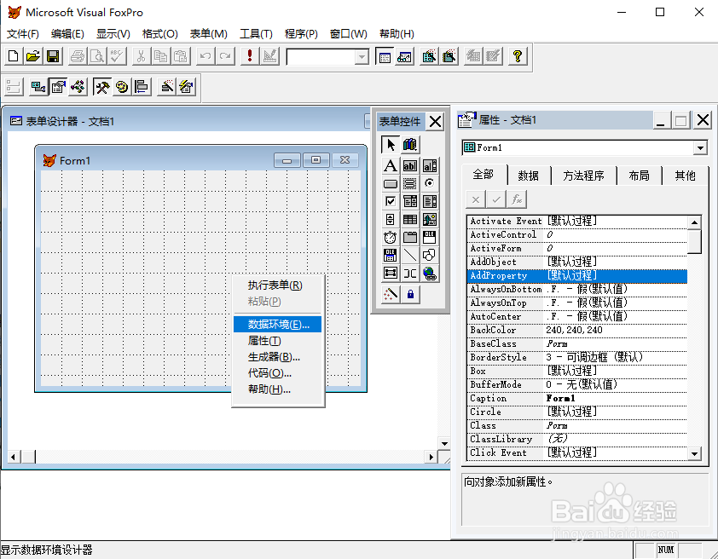The image size is (718, 559).
Task: Select the Caption property row
Action: [x=577, y=398]
